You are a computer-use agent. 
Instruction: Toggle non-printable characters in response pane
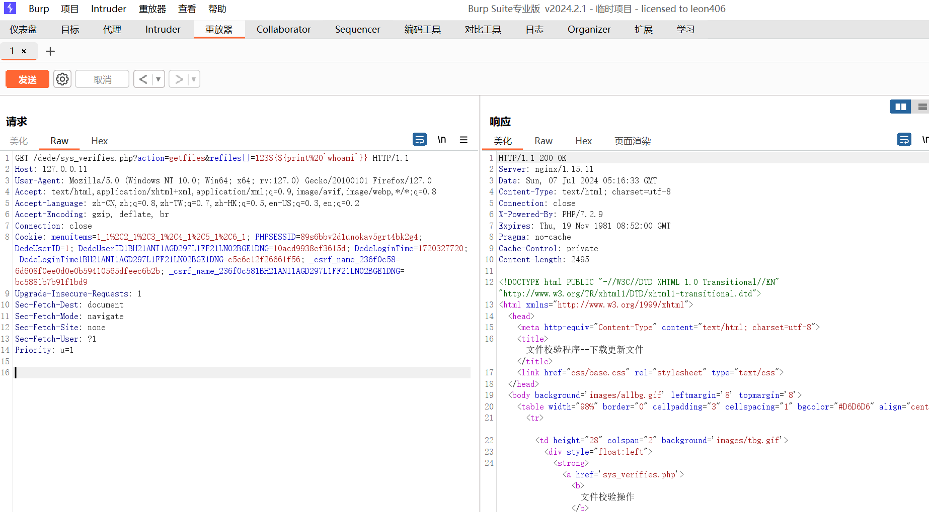925,140
